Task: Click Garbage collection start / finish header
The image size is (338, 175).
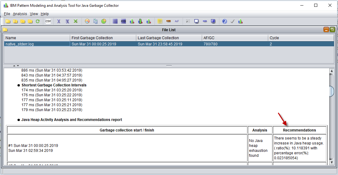Action: [x=127, y=130]
